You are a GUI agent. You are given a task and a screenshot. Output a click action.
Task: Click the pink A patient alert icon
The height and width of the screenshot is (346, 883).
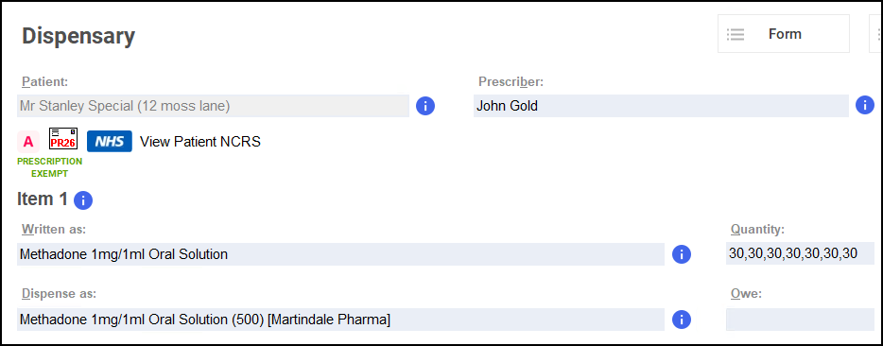(x=28, y=142)
